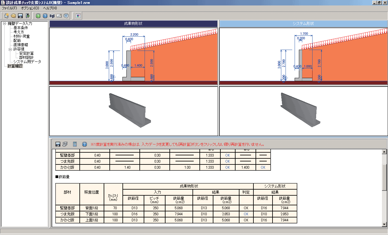Open the ヘルプ(H) menu
Viewport: 388px width, 235px height.
[50, 8]
